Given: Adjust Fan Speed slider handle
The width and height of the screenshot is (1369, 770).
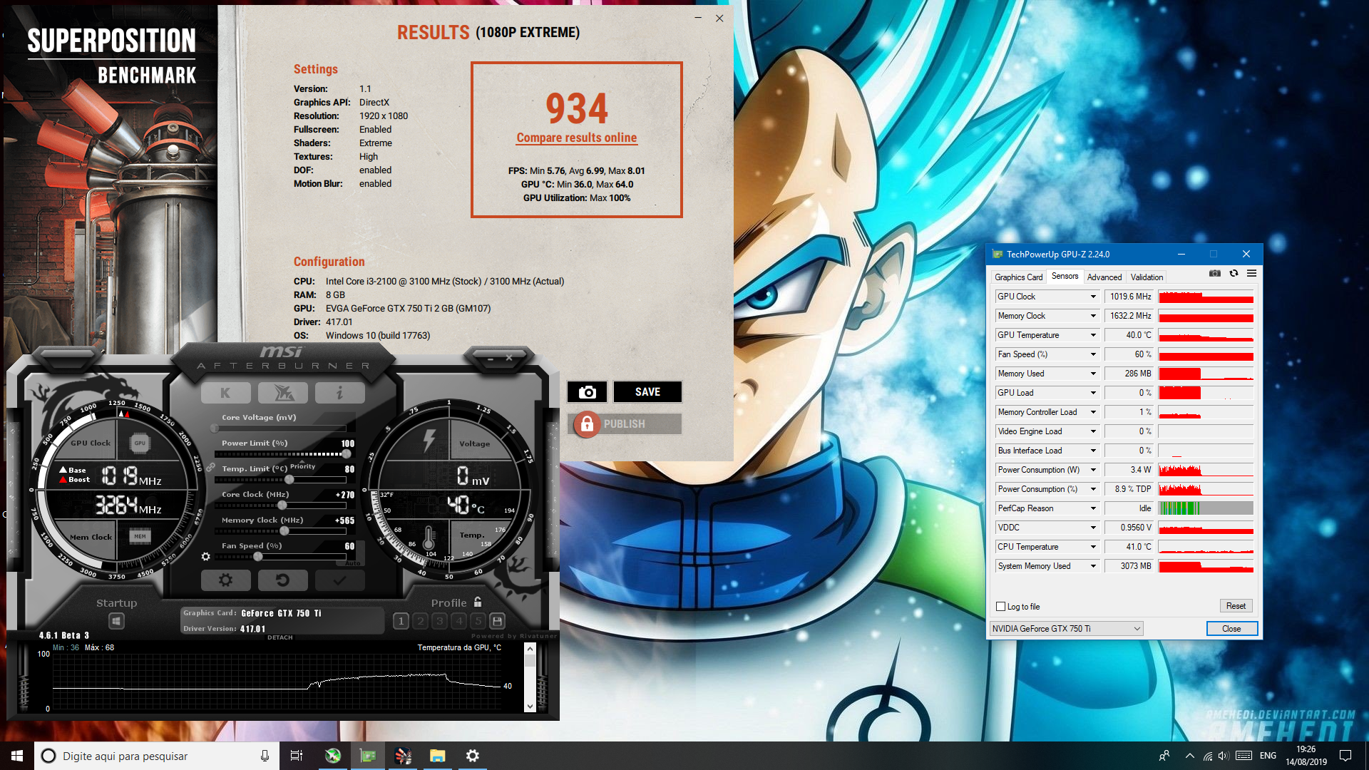Looking at the screenshot, I should coord(257,557).
